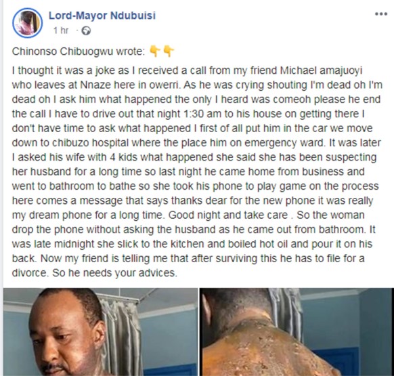
Task: Click the blue door in right photo
Action: [334, 362]
